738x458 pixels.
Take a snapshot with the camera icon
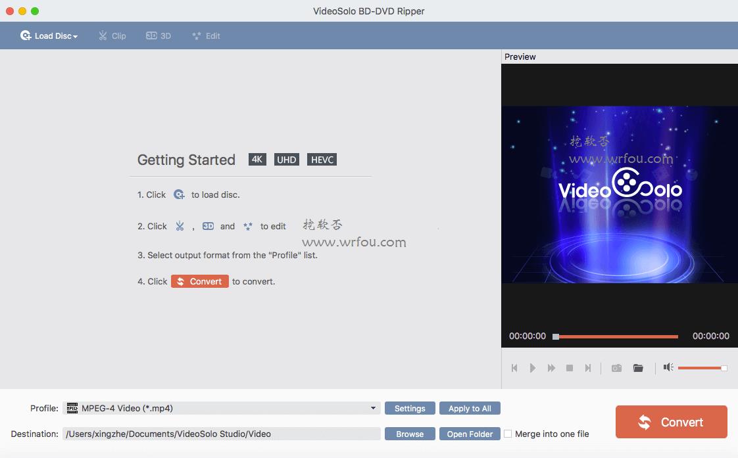(x=616, y=368)
